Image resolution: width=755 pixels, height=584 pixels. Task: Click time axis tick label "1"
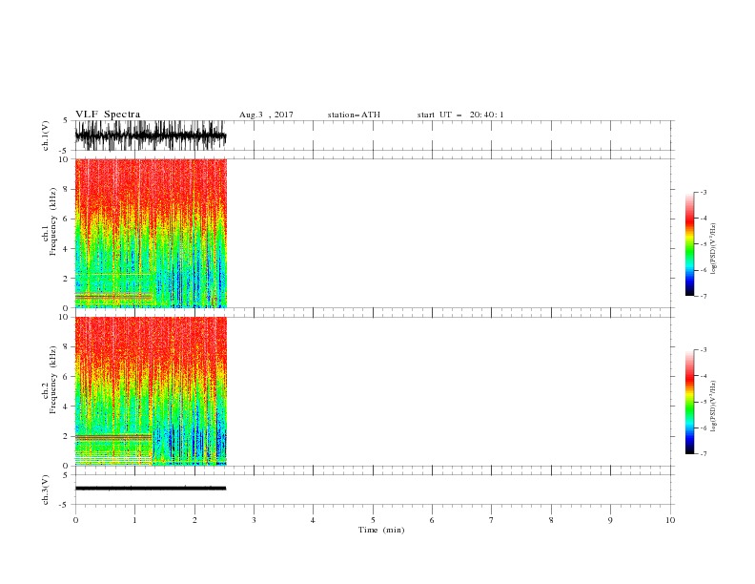[x=134, y=520]
